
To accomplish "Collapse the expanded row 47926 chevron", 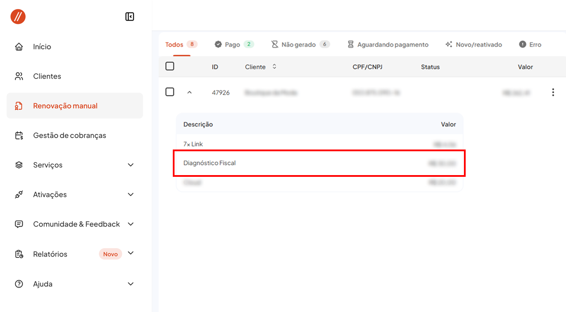I will pyautogui.click(x=190, y=92).
